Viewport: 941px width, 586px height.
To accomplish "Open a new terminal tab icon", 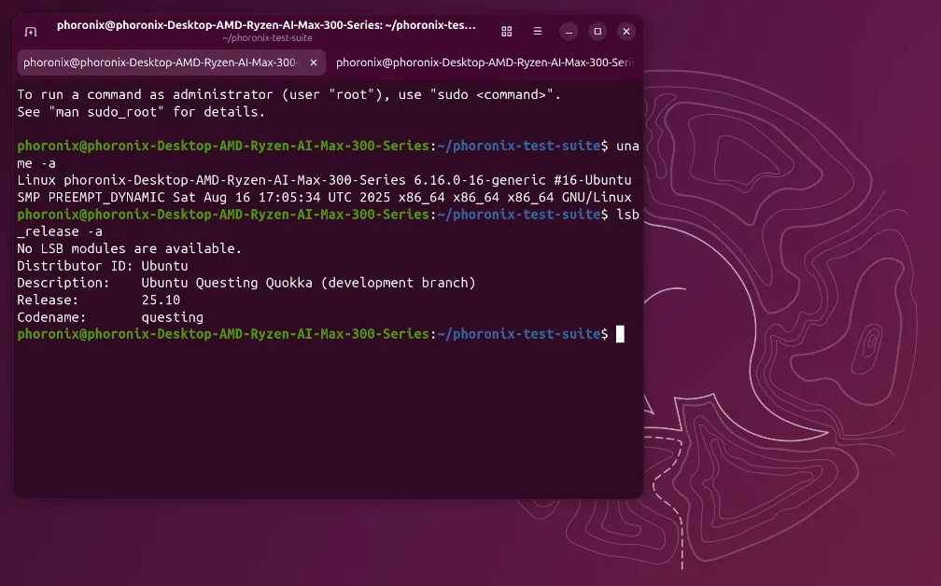I will tap(31, 31).
